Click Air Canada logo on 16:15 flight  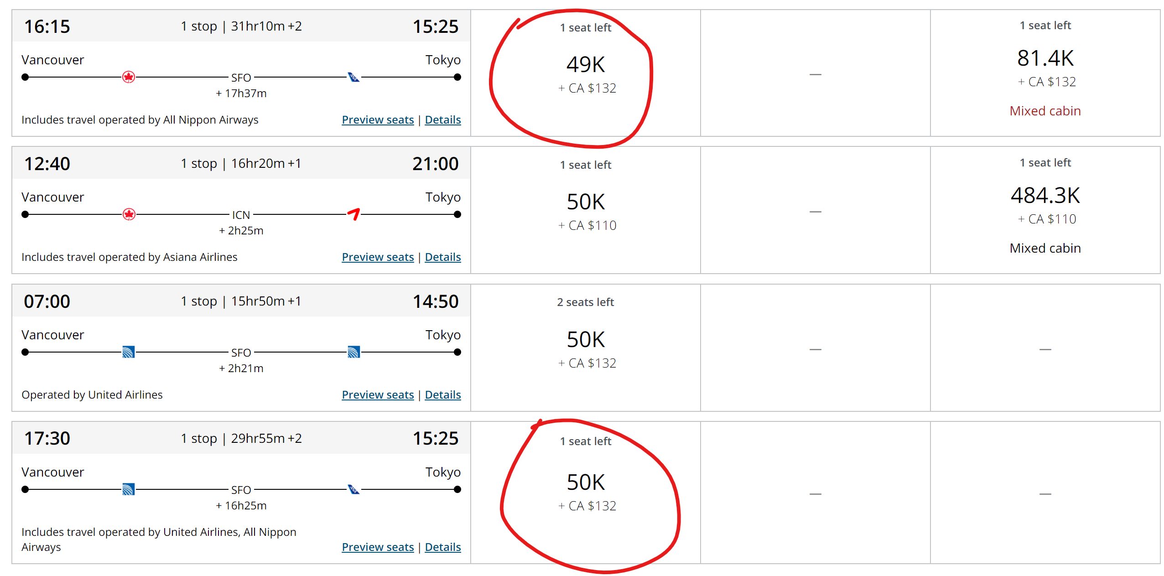tap(129, 77)
